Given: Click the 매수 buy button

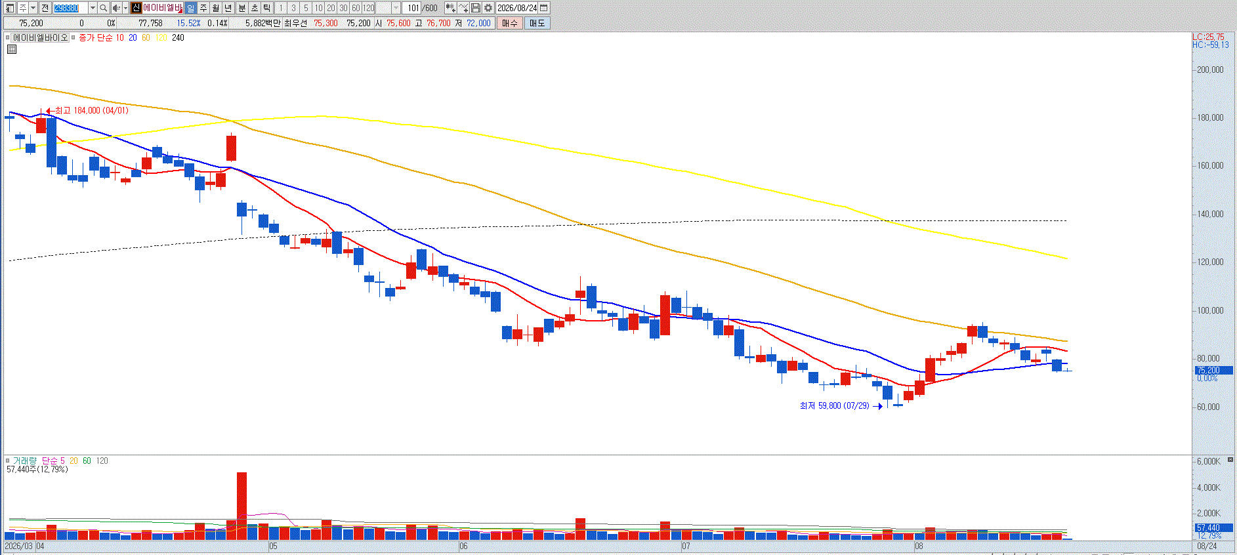Looking at the screenshot, I should point(510,23).
